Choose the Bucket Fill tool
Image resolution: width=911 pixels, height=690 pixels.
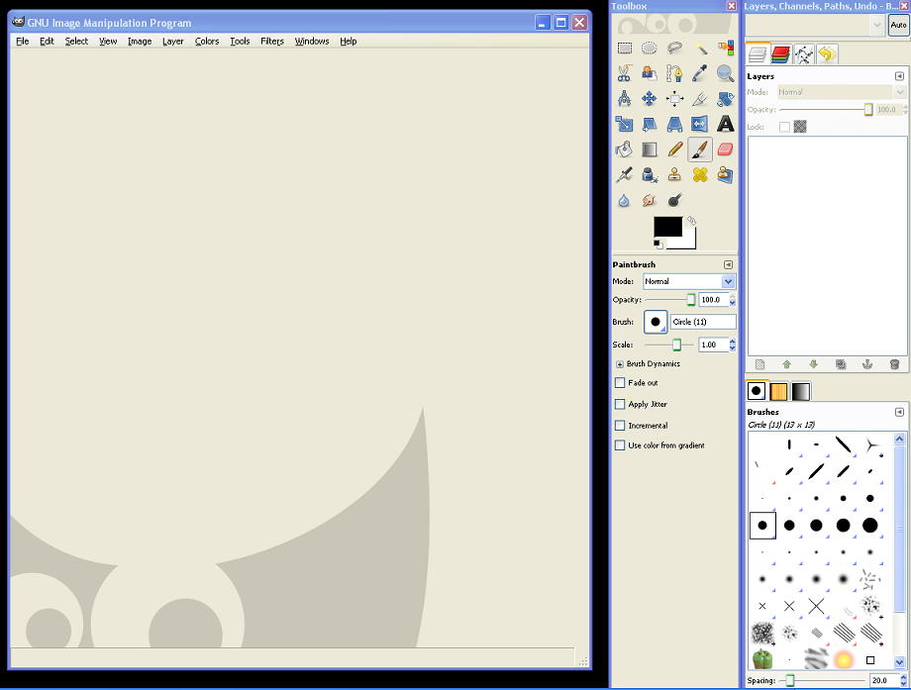point(625,149)
